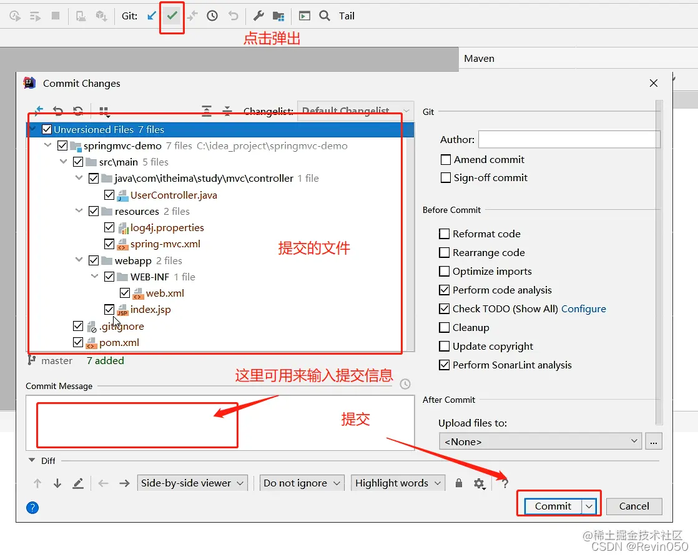Open the Highlight words dropdown
This screenshot has width=698, height=557.
398,483
